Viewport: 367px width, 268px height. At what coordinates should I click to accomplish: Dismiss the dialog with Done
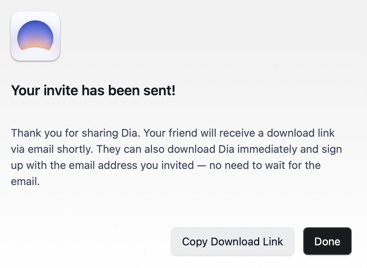pos(327,242)
